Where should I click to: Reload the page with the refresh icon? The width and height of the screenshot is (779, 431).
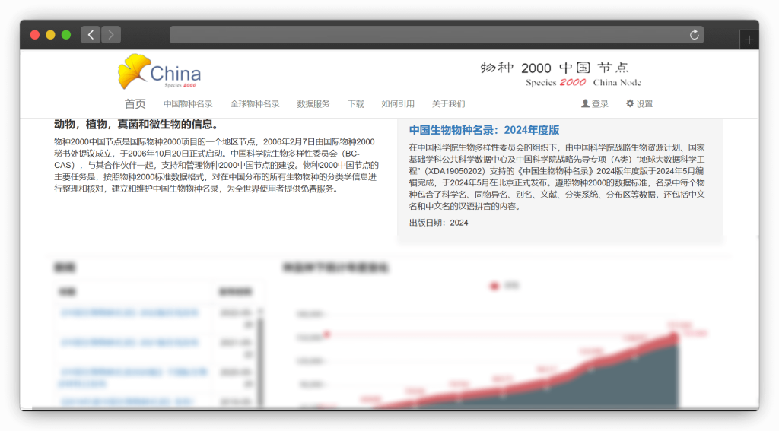(x=694, y=35)
